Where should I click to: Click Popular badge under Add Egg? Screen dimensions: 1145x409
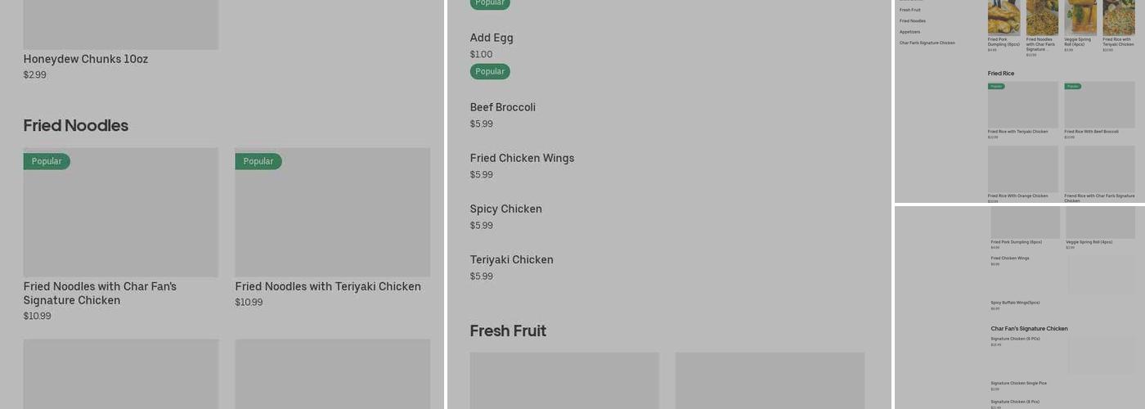point(490,71)
